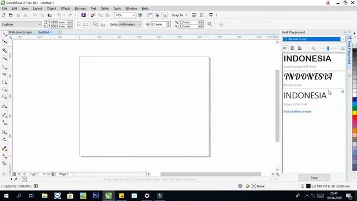Toggle the show rulers icon
357x201 pixels.
coord(149,15)
